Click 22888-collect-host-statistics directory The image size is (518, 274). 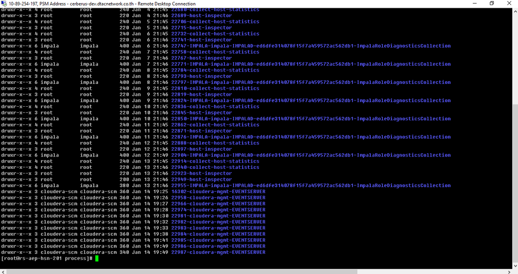click(215, 143)
